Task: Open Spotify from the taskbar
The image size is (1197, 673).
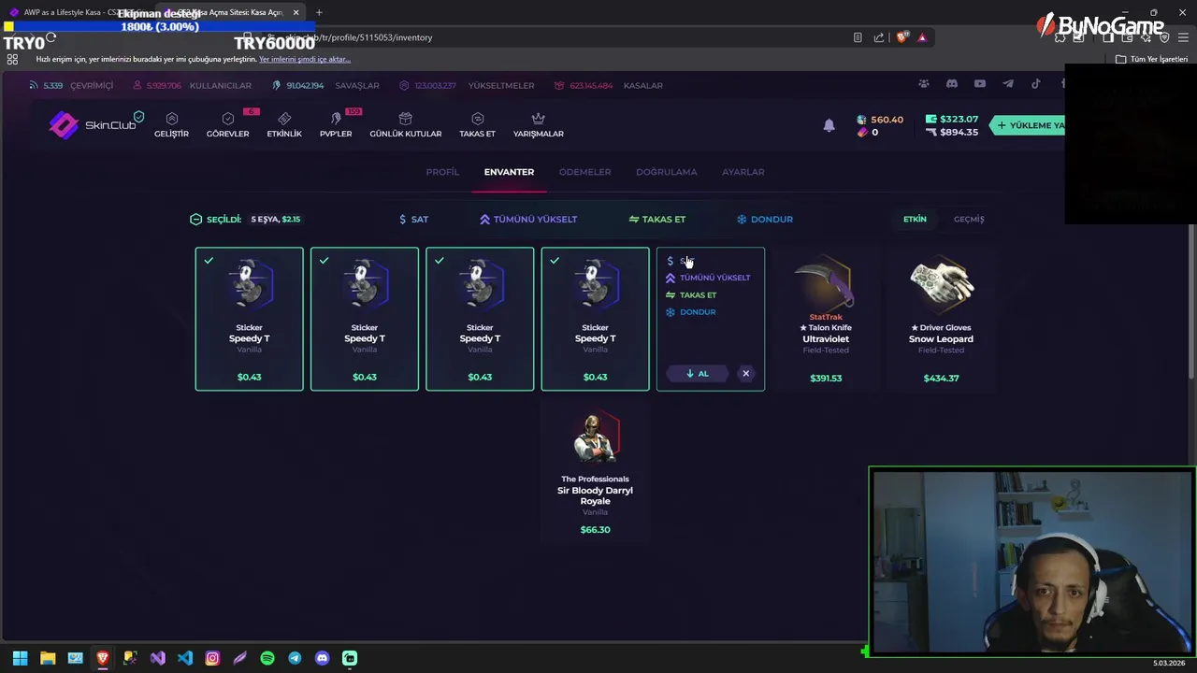Action: (267, 658)
